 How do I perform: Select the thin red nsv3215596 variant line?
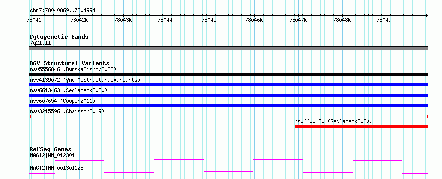[228, 116]
